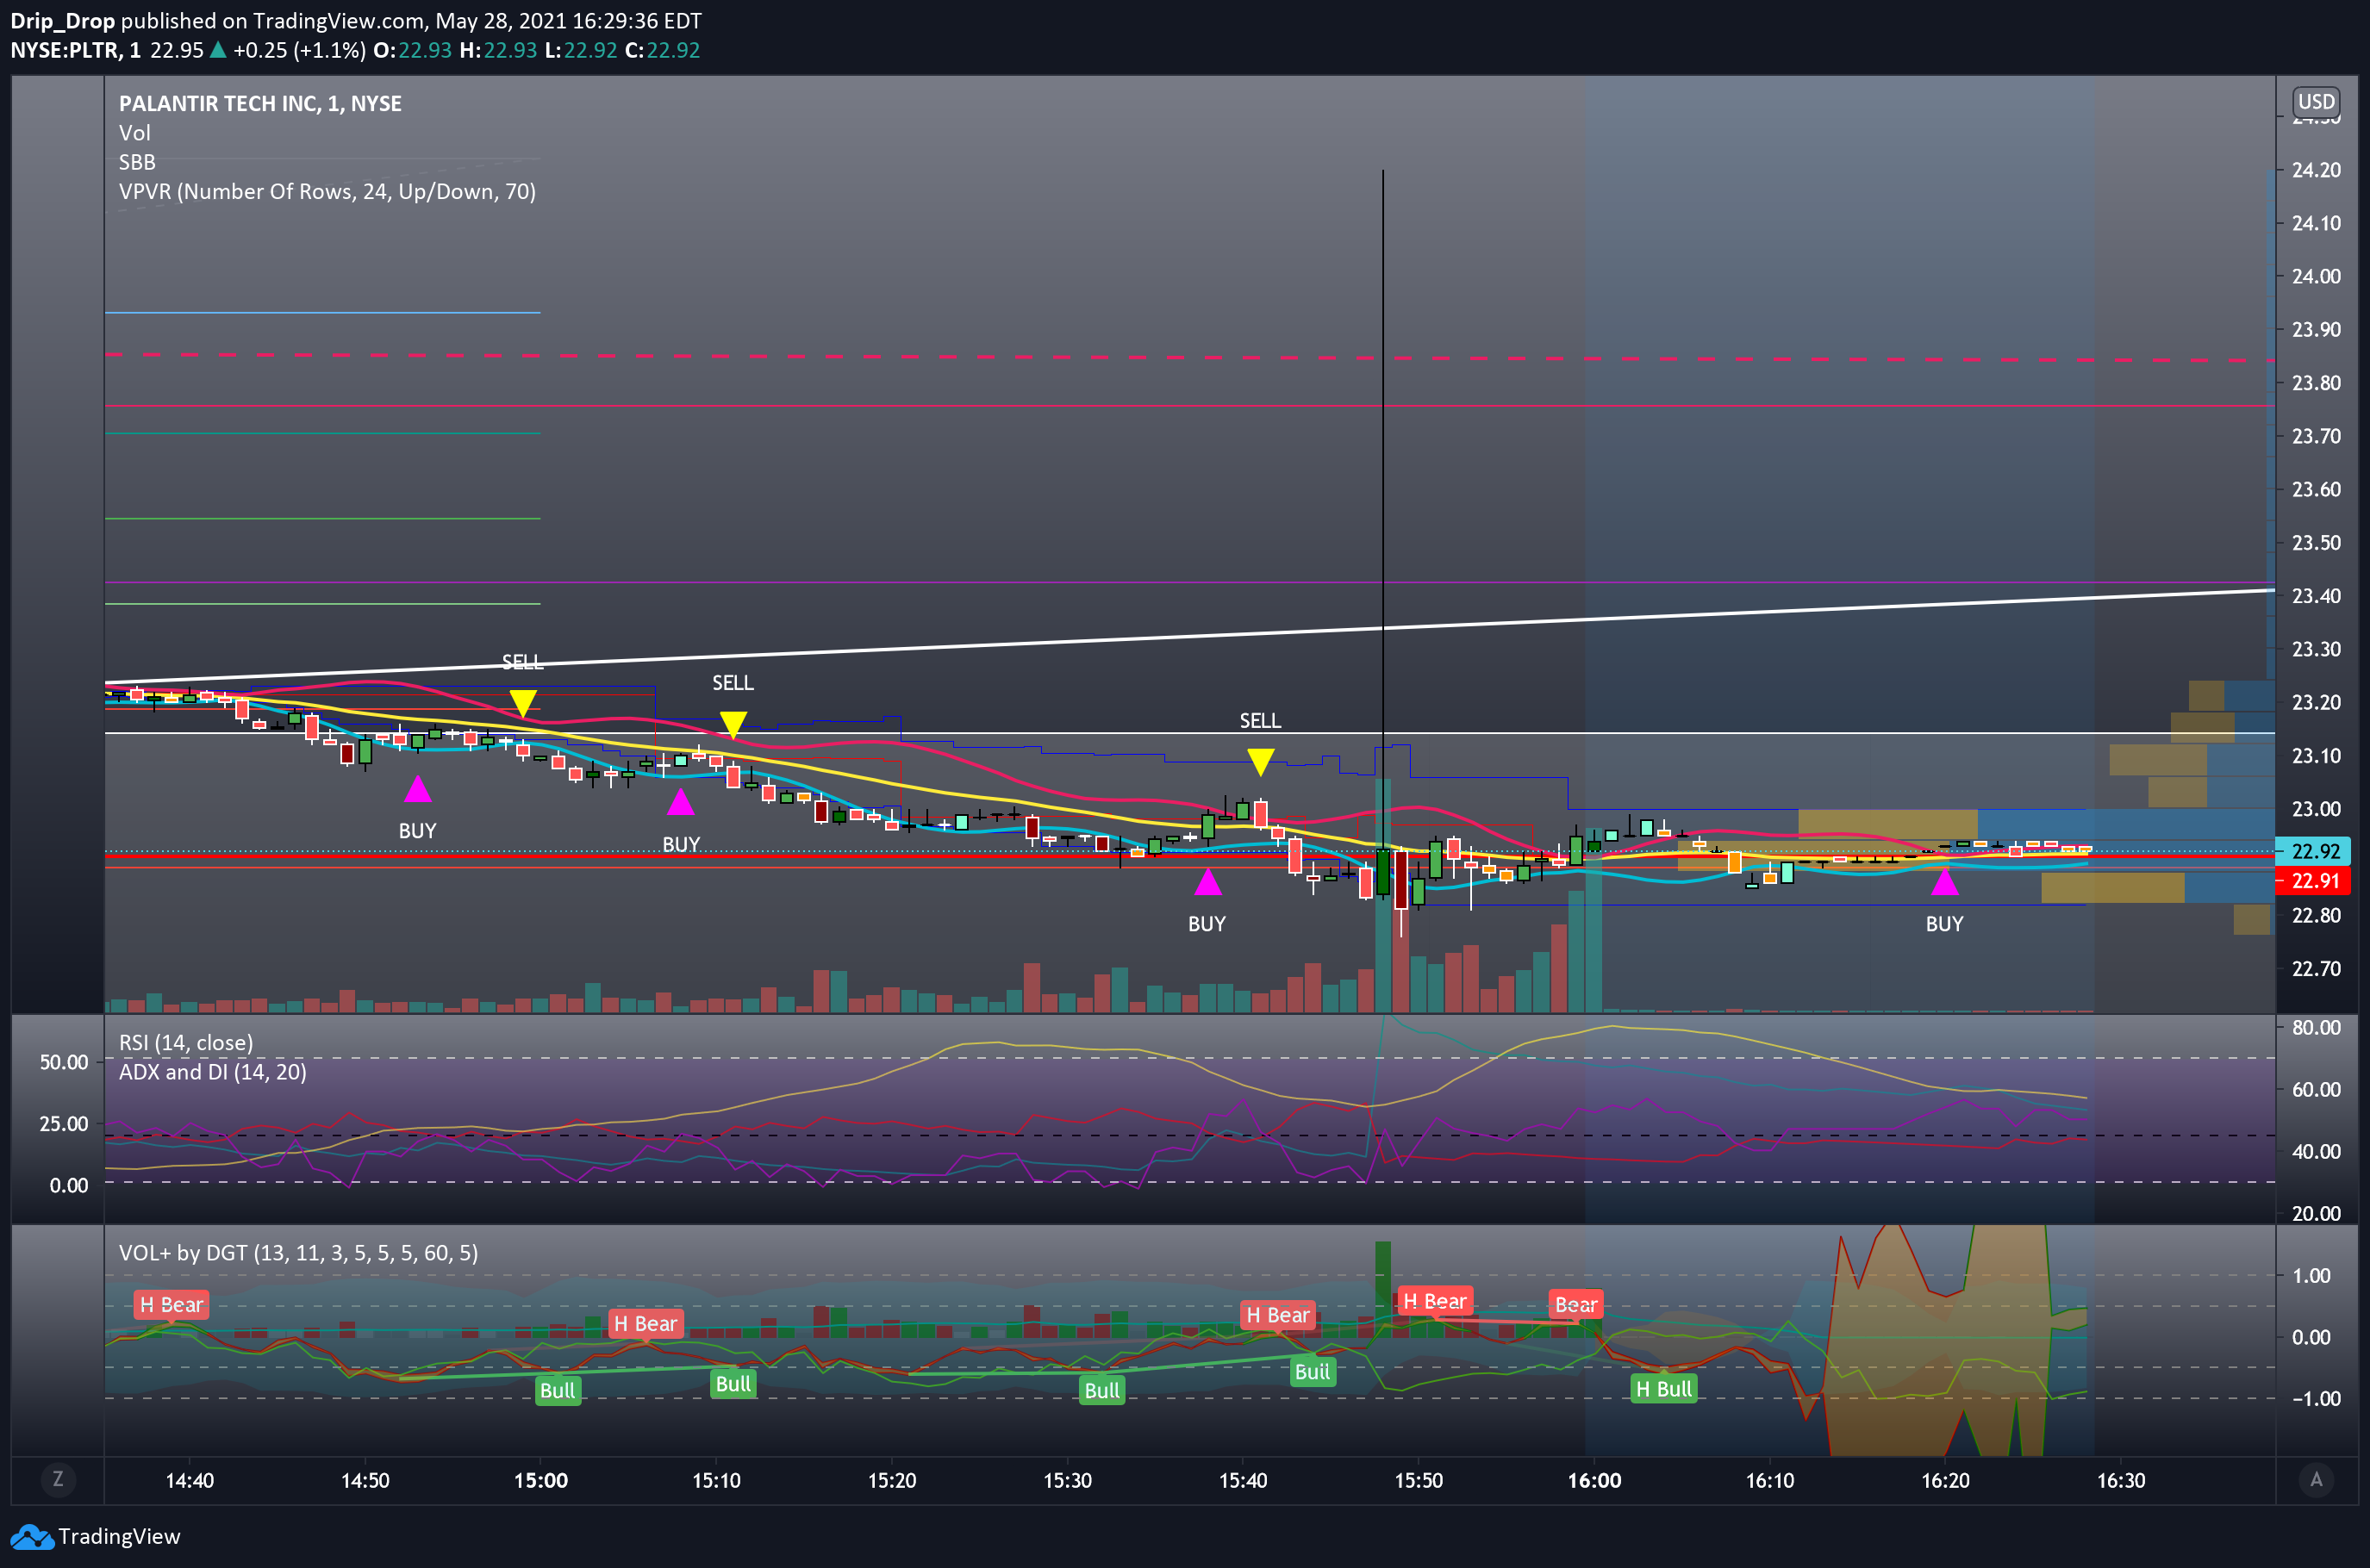Click the 14:40 time axis label
The height and width of the screenshot is (1568, 2370).
tap(190, 1481)
